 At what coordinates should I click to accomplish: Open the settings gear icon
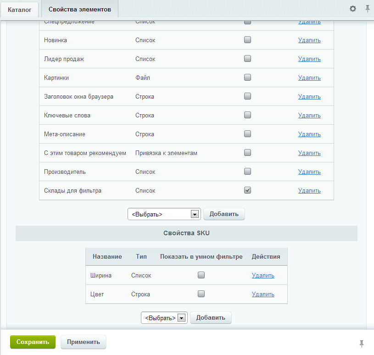pyautogui.click(x=352, y=9)
